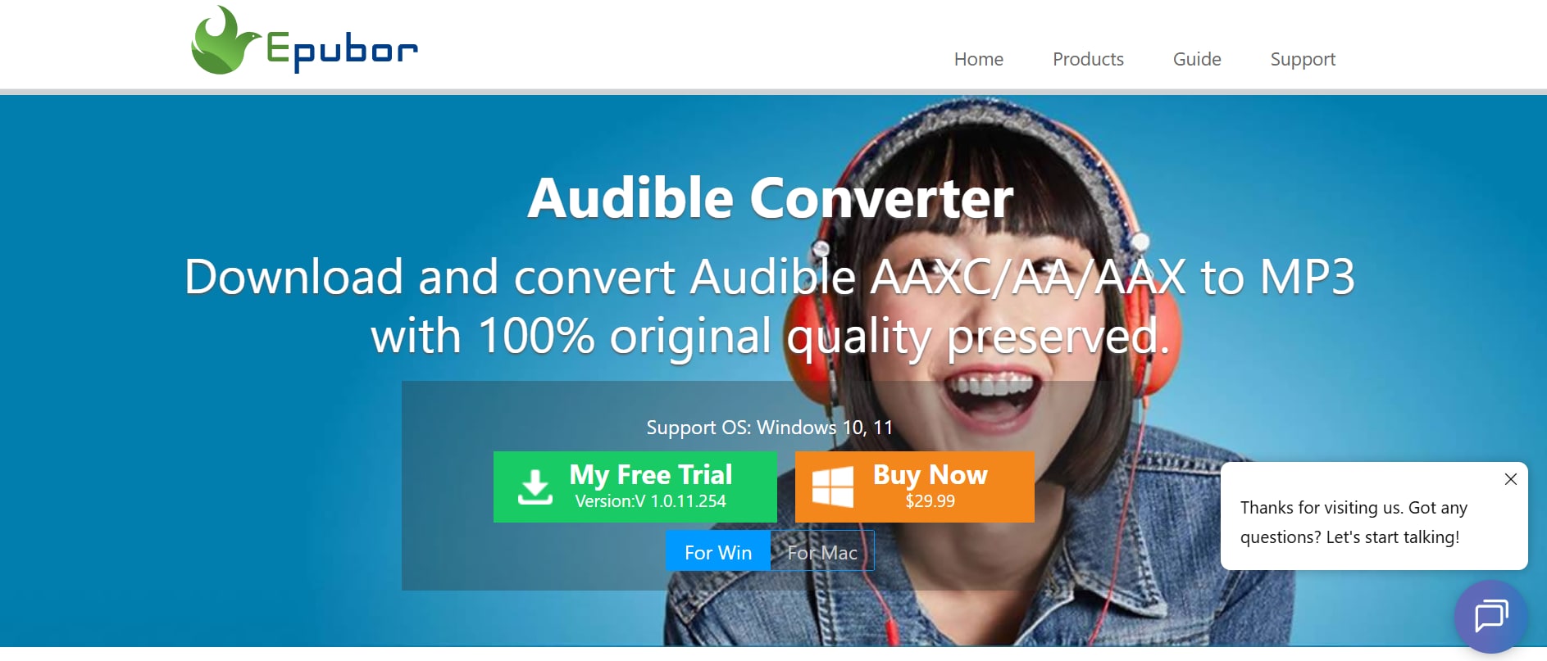Click the Epubor wordmark text

click(x=342, y=51)
